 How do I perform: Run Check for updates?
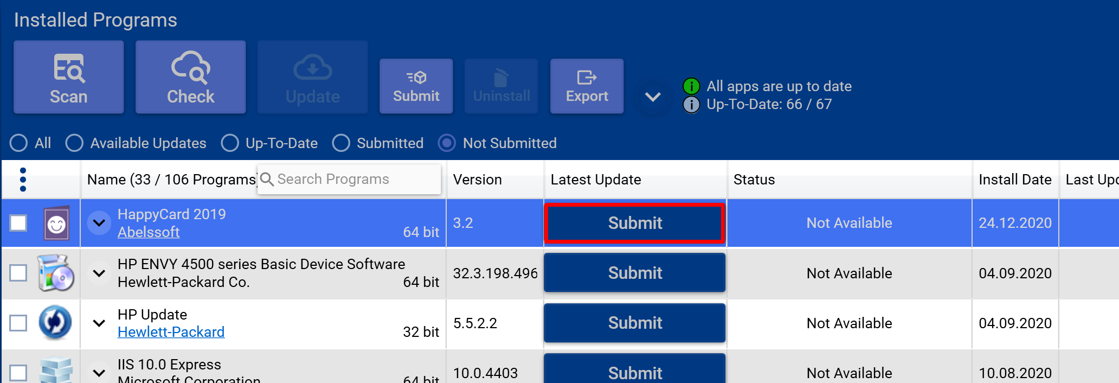[x=191, y=77]
